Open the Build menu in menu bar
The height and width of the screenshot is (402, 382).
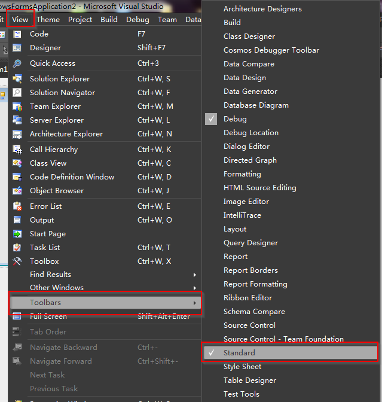109,20
